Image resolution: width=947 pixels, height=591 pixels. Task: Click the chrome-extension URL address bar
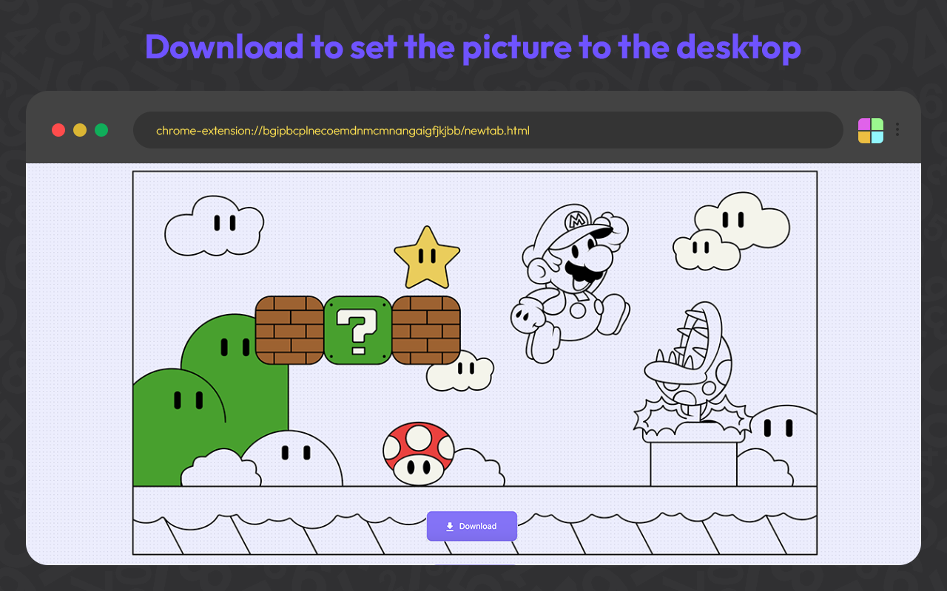click(488, 131)
